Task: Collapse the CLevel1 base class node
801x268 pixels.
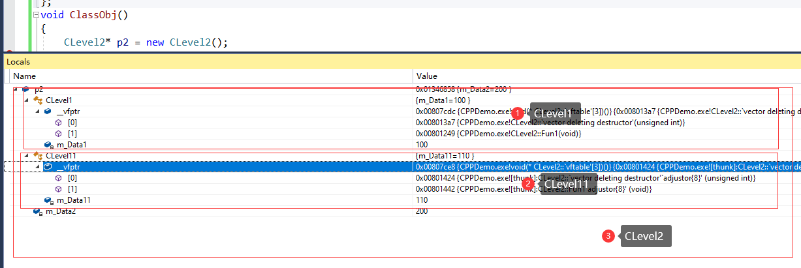Action: click(x=27, y=100)
